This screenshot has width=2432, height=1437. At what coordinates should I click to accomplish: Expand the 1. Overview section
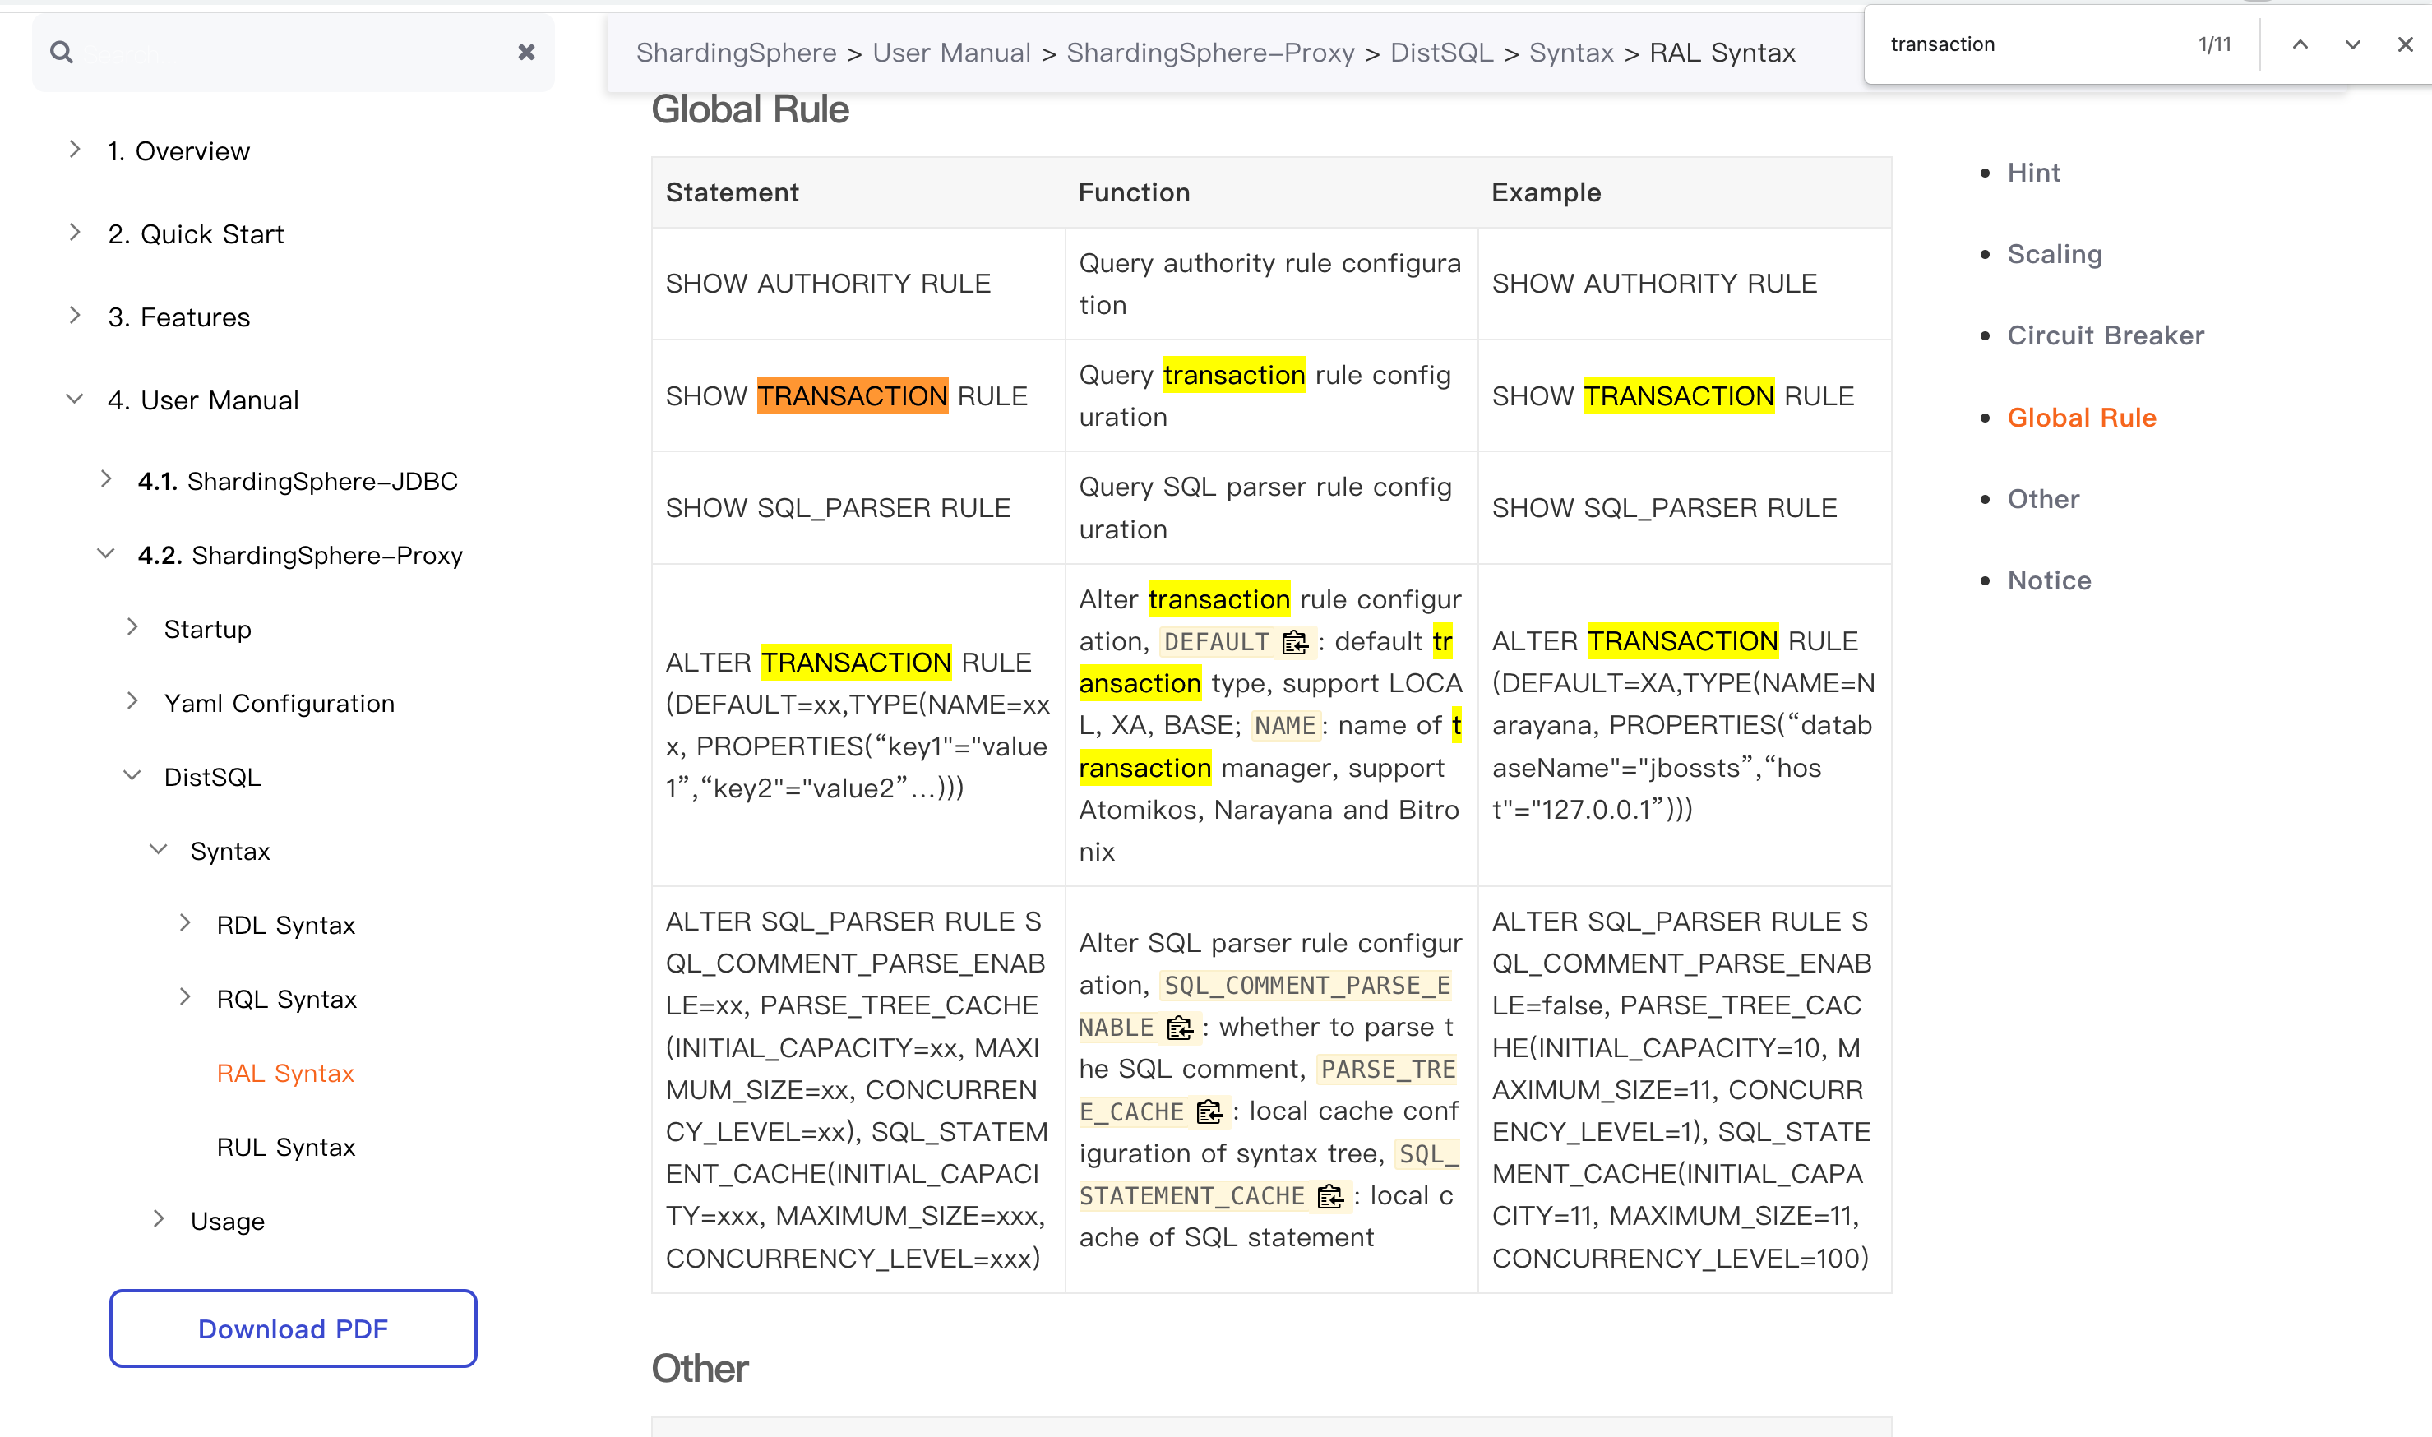point(76,149)
